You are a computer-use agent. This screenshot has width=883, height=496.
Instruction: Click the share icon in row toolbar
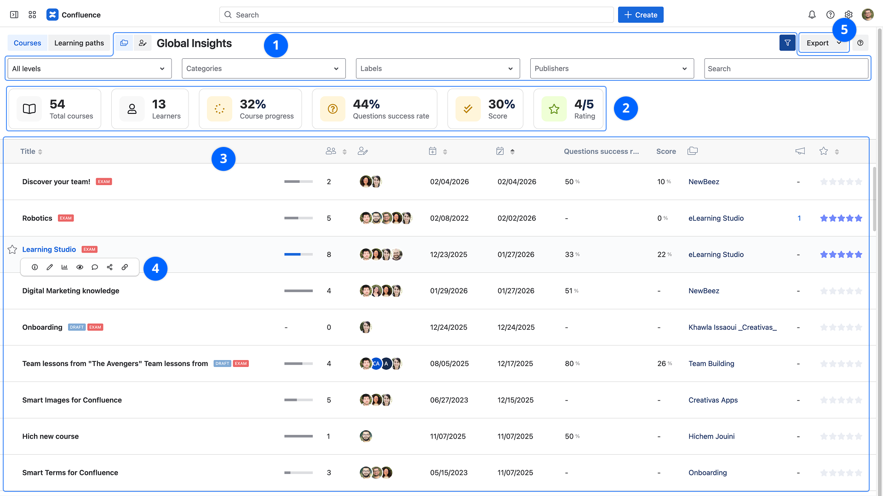[109, 267]
